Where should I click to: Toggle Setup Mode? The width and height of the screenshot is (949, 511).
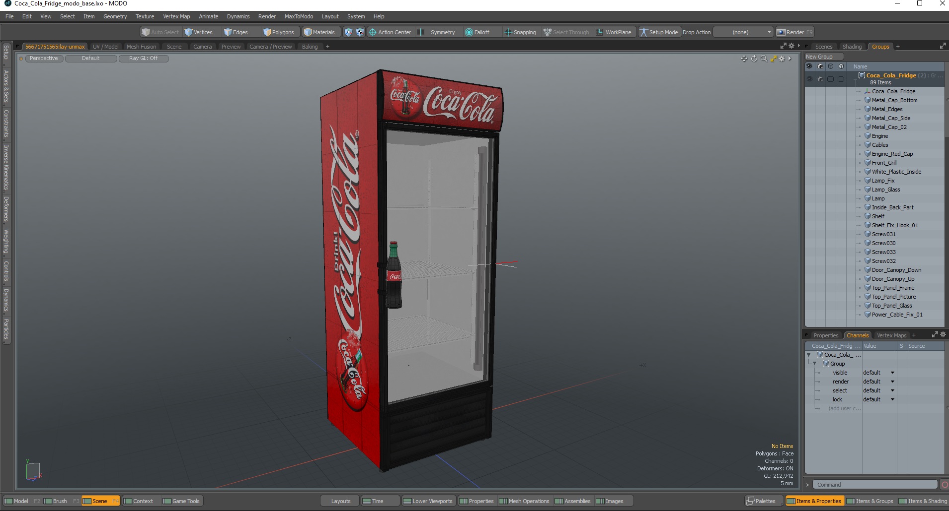coord(659,32)
